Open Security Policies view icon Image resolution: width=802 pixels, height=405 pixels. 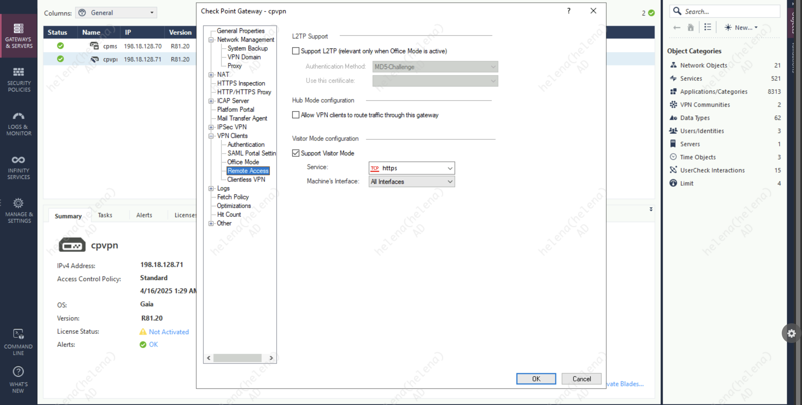pos(19,72)
